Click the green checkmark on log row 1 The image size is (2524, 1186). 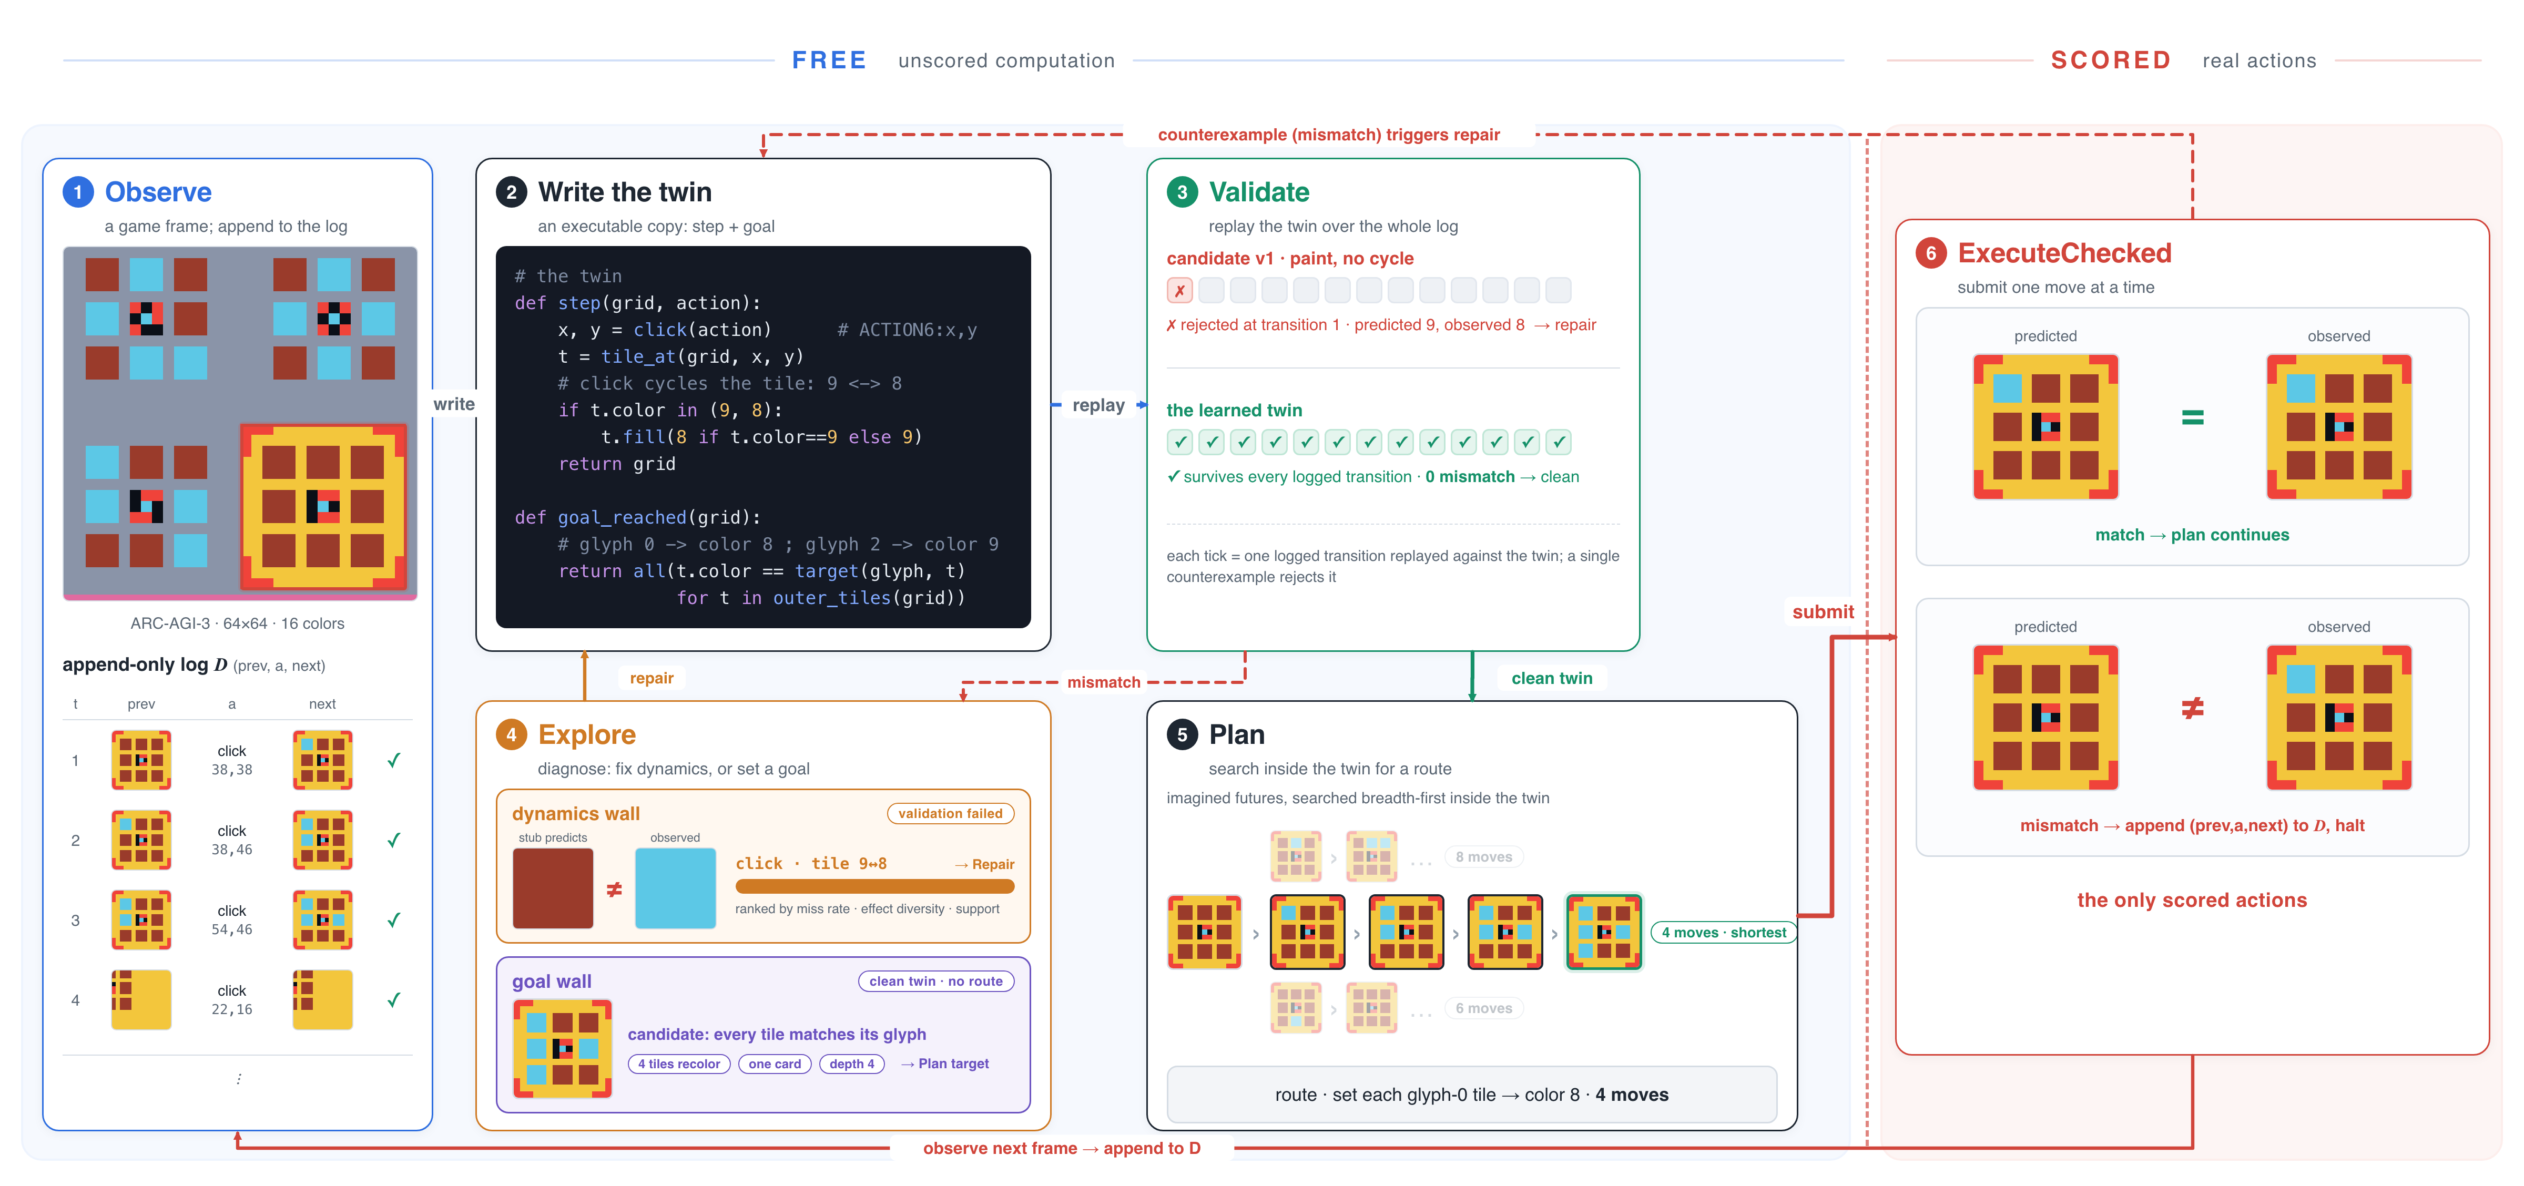click(394, 760)
